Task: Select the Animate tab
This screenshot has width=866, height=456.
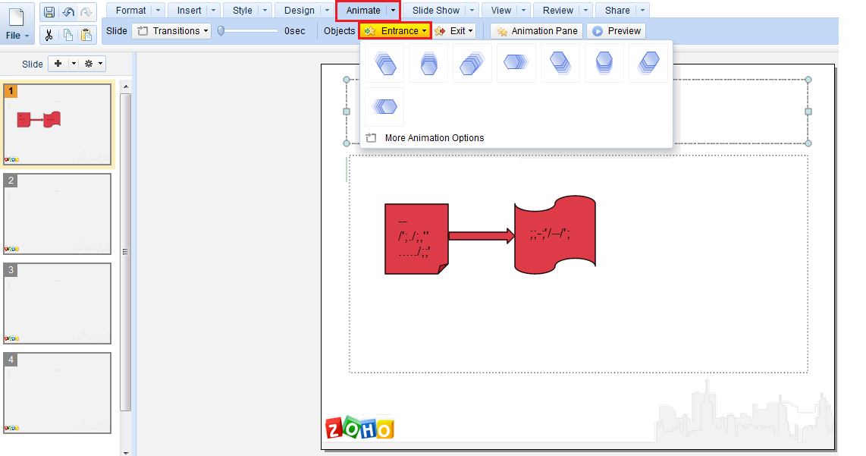Action: tap(363, 11)
